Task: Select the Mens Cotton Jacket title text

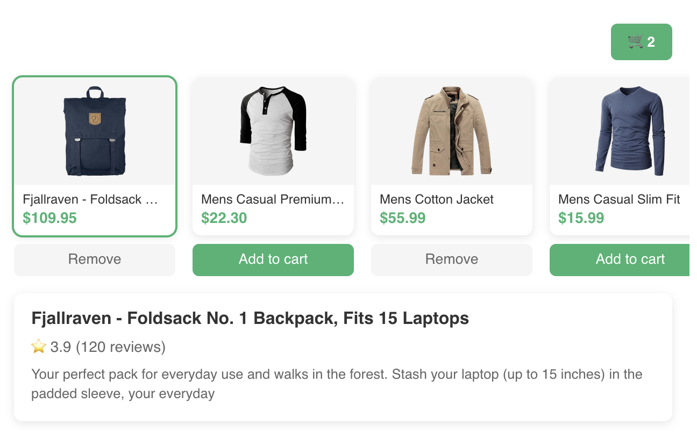Action: click(x=436, y=199)
